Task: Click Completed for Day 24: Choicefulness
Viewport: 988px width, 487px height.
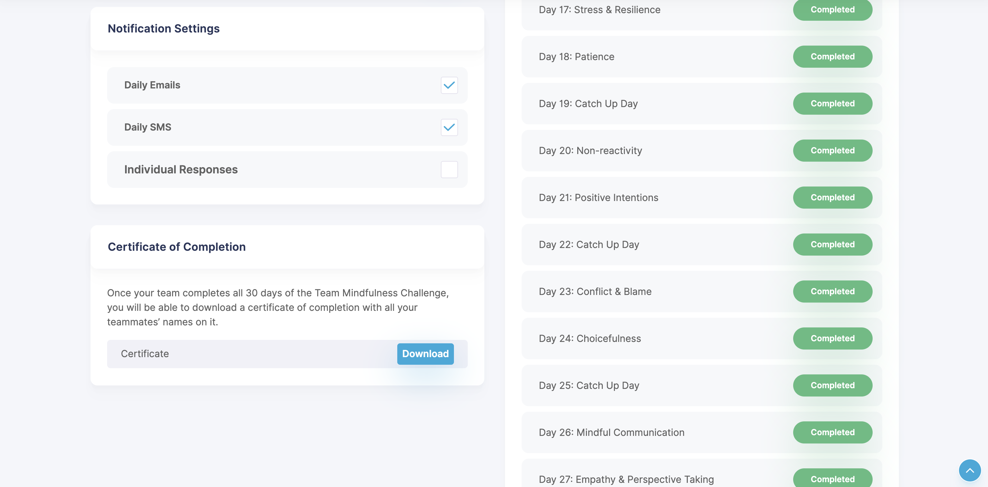Action: [x=832, y=338]
